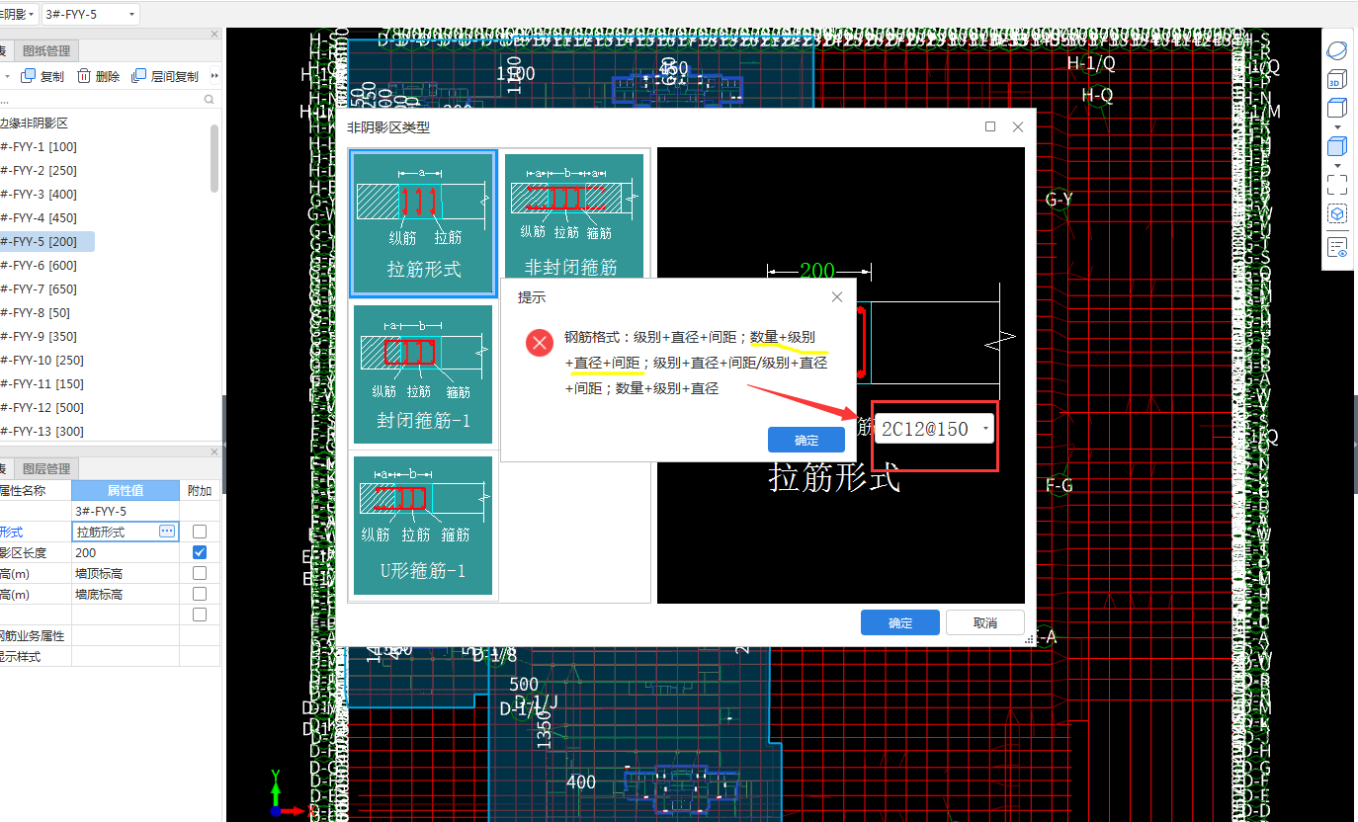Select the wireframe cube view icon
Image resolution: width=1358 pixels, height=822 pixels.
(1336, 109)
